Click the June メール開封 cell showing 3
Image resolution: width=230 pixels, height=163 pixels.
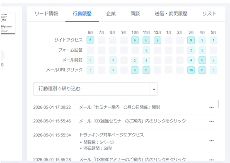pyautogui.click(x=90, y=60)
